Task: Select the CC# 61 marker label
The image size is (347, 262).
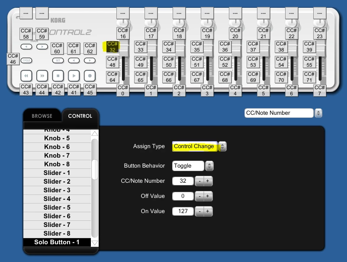Action: [x=74, y=48]
